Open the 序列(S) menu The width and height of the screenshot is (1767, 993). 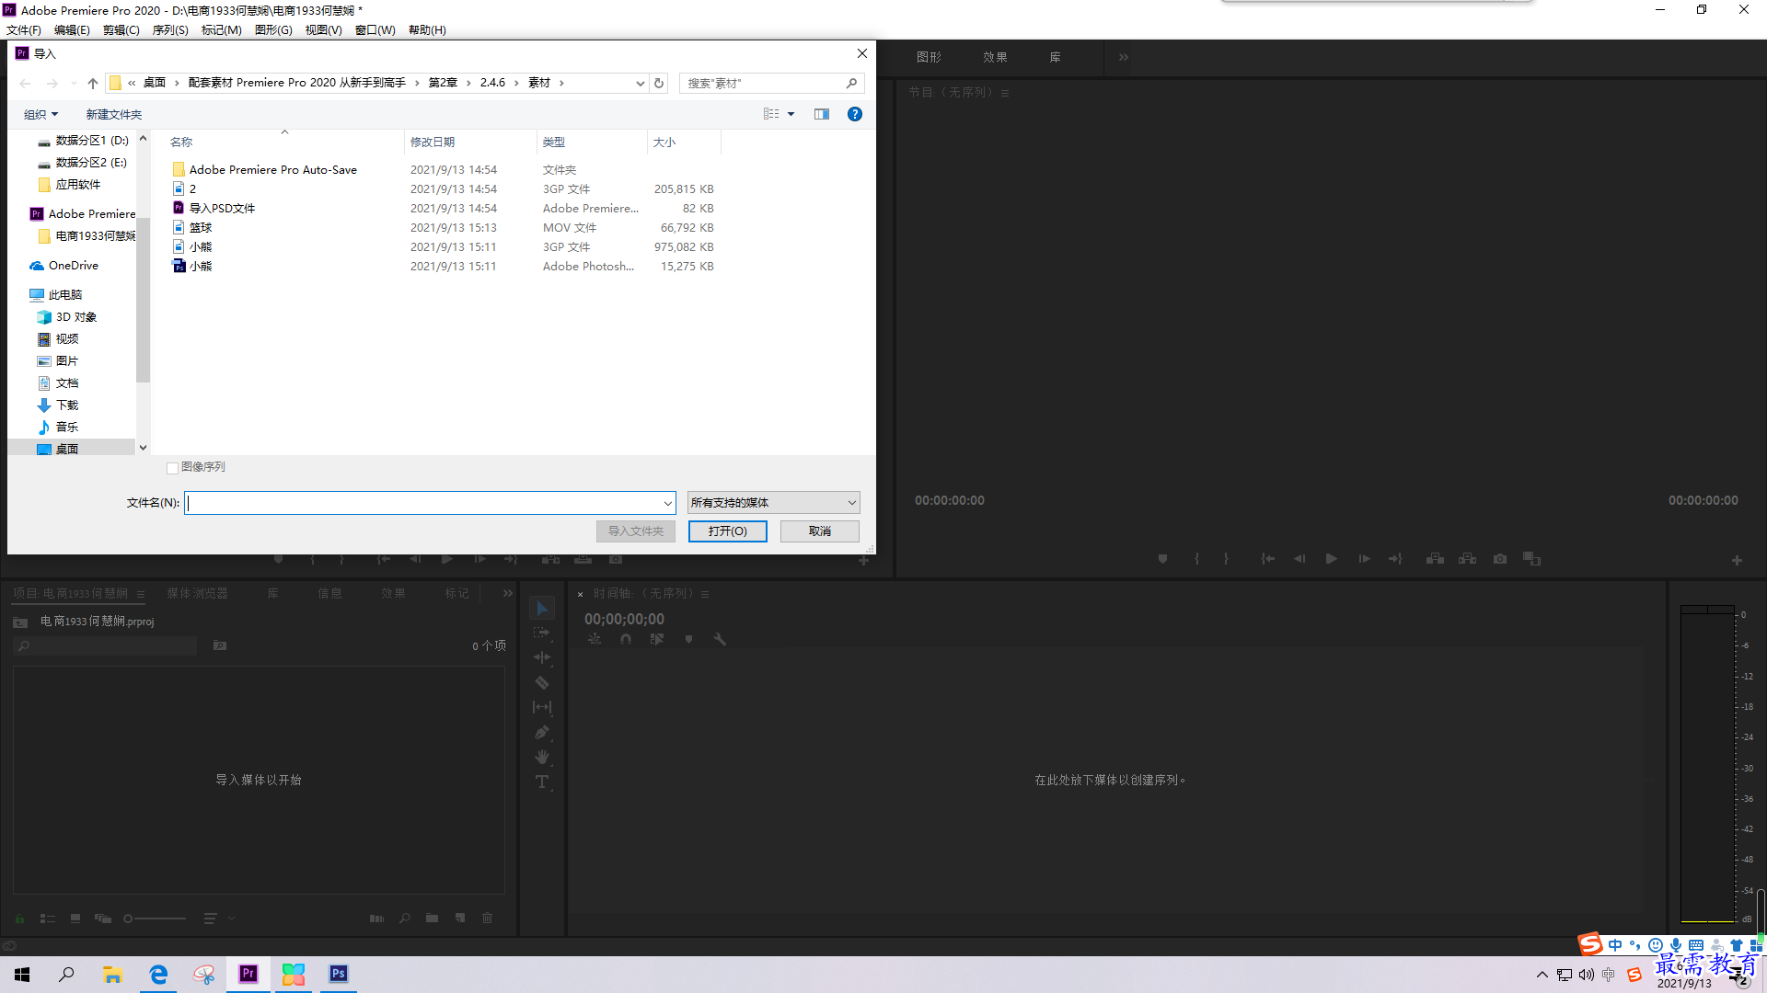pos(170,30)
